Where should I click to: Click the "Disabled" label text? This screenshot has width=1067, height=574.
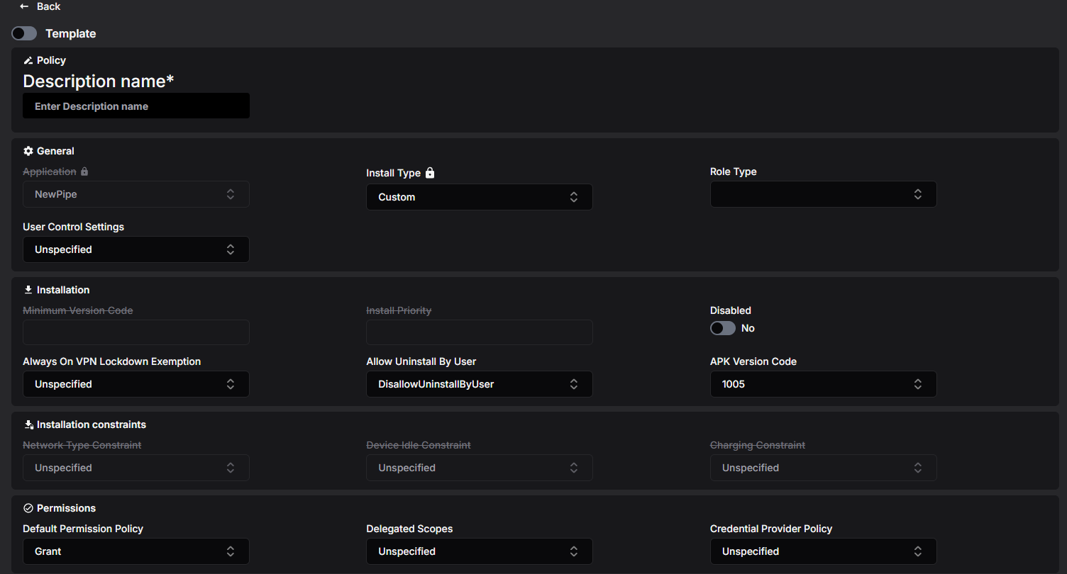[x=731, y=310]
